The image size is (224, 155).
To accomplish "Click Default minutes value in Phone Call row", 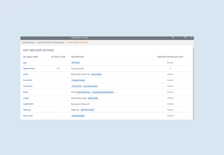I will pos(170,116).
